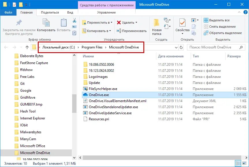Select Malwarebytes folder in navigation pane
Viewport: 249px width, 167px height.
click(x=31, y=132)
